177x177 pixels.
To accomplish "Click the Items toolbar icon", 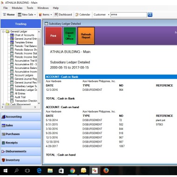I will pyautogui.click(x=40, y=14).
